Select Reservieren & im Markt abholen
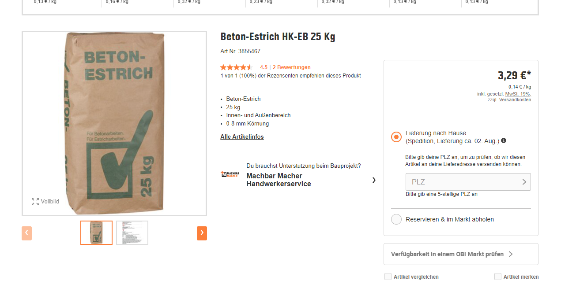Screen dimensions: 561x284 pyautogui.click(x=396, y=219)
